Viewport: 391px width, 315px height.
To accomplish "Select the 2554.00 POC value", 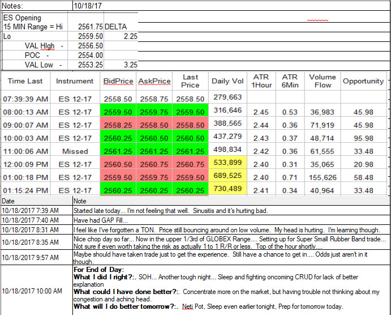I will point(91,55).
